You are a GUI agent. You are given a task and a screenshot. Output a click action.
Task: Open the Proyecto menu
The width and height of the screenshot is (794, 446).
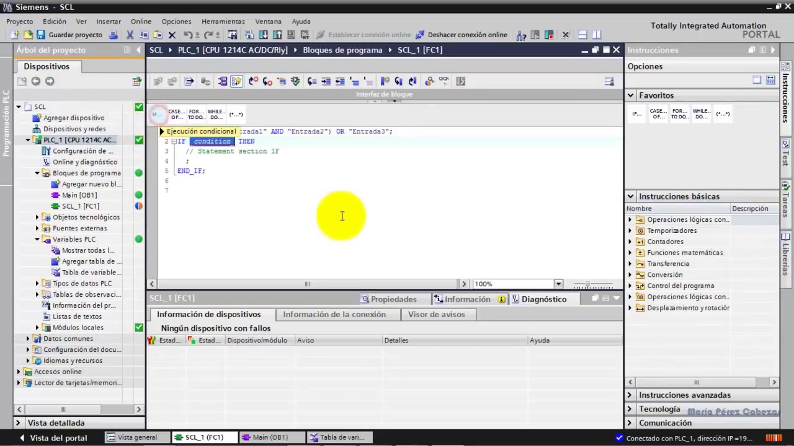pyautogui.click(x=20, y=21)
